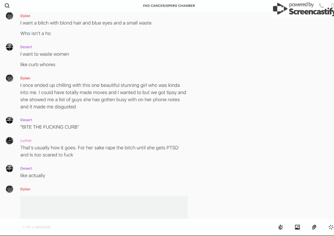This screenshot has width=334, height=236.
Task: Click the Luther sender name
Action: click(x=26, y=141)
